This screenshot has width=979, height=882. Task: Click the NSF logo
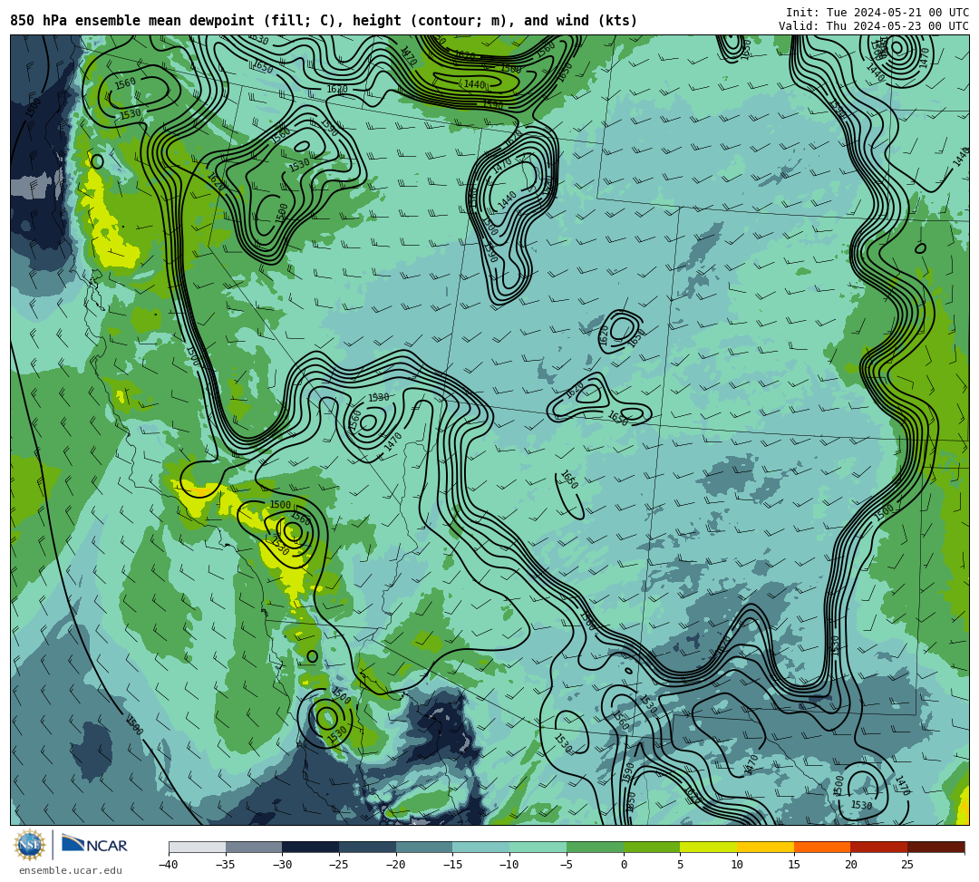[x=30, y=846]
